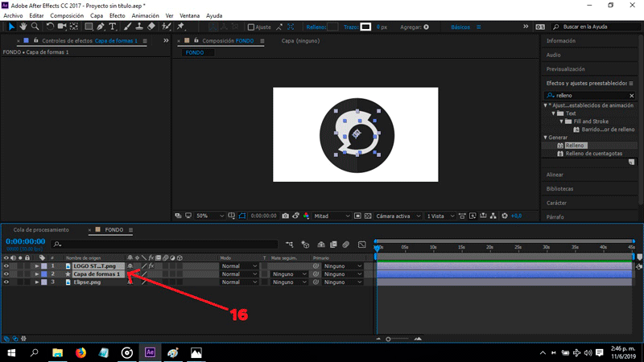
Task: Enable the Ajuste snapping checkbox
Action: pos(250,27)
